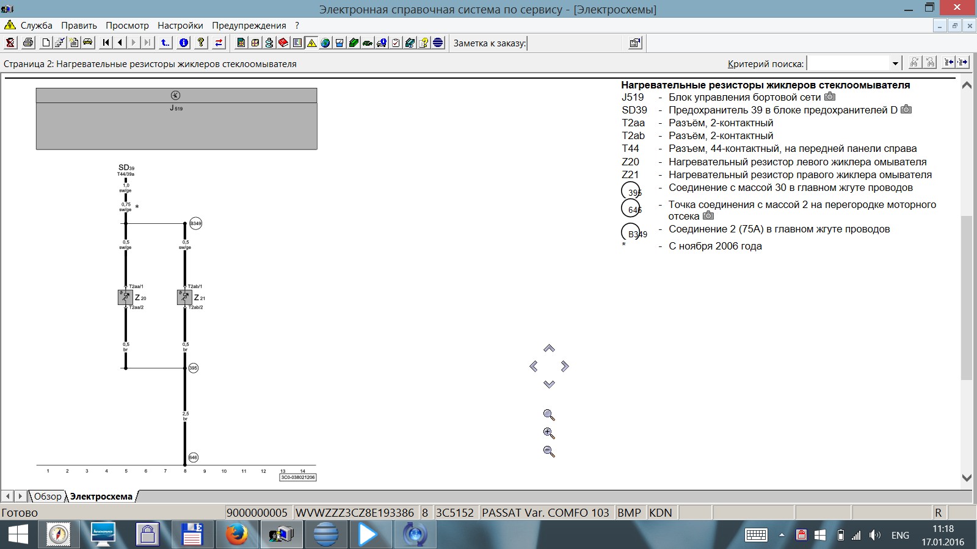Pan diagram right with the right chevron

point(565,367)
